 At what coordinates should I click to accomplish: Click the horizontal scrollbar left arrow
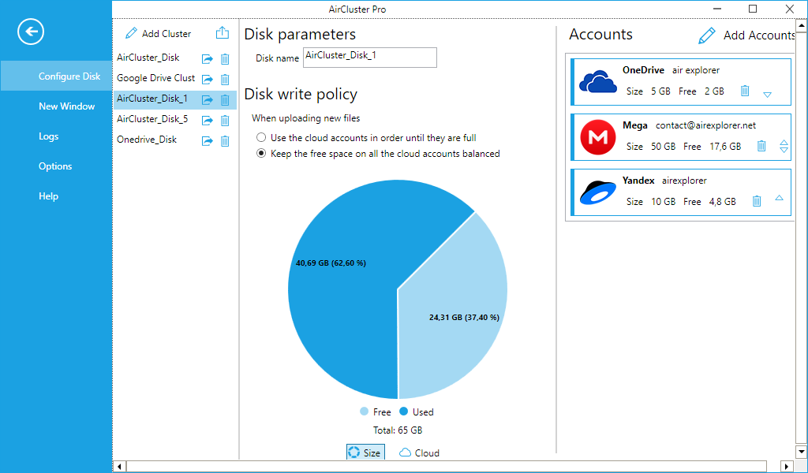(x=120, y=467)
